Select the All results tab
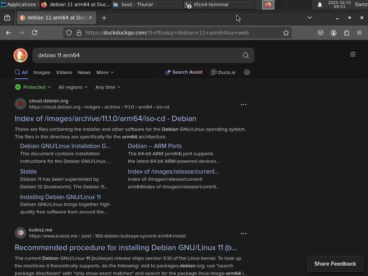The image size is (368, 276). click(21, 73)
